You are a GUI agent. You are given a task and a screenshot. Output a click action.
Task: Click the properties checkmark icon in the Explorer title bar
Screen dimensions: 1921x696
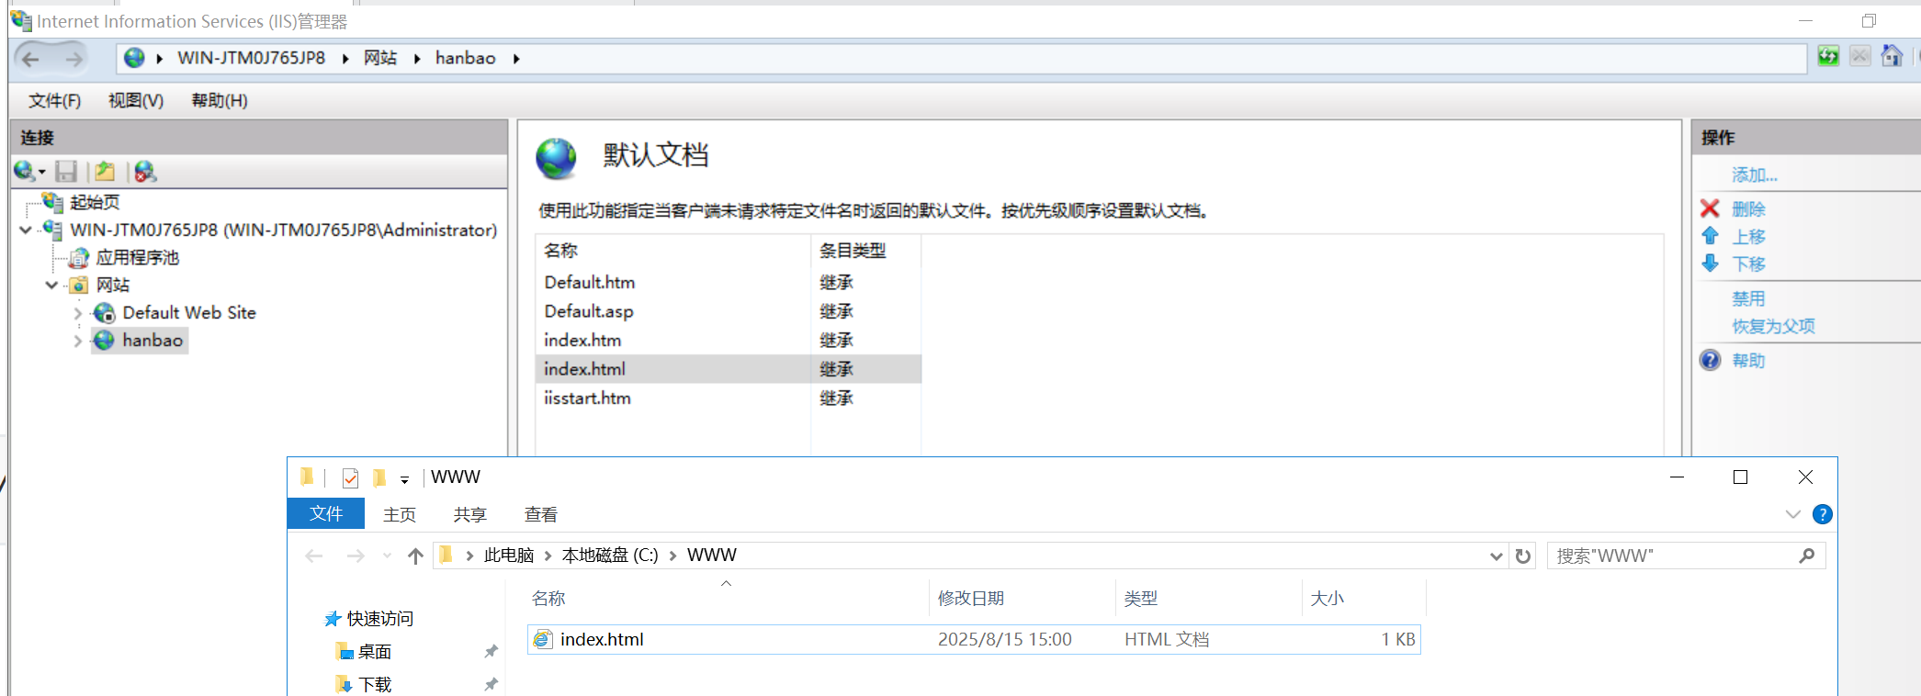(350, 477)
